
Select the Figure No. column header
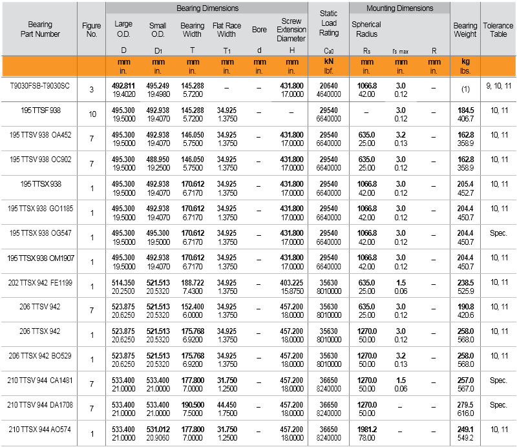[92, 29]
